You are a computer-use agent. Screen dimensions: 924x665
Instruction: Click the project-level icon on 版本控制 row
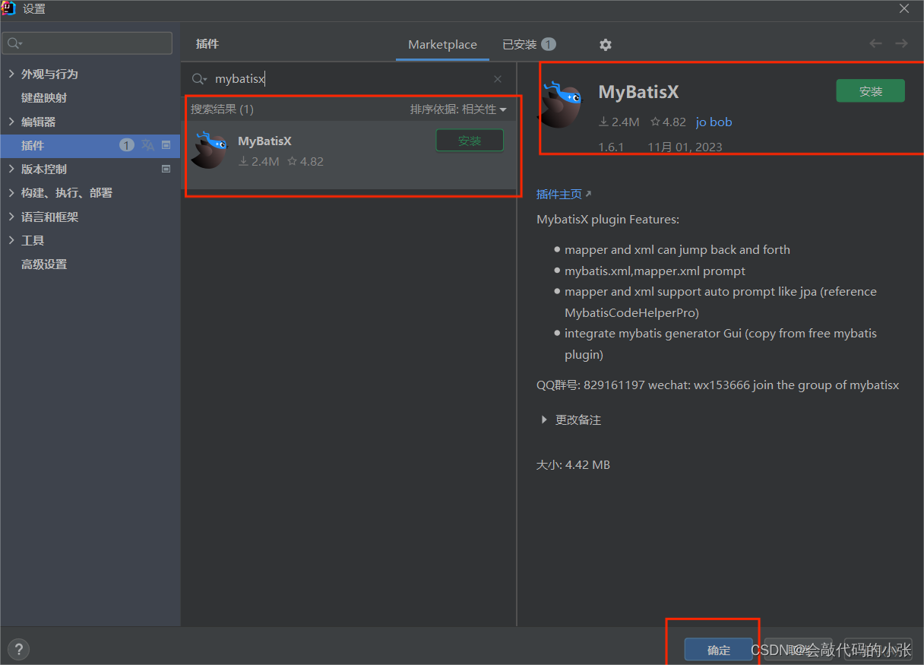coord(166,169)
